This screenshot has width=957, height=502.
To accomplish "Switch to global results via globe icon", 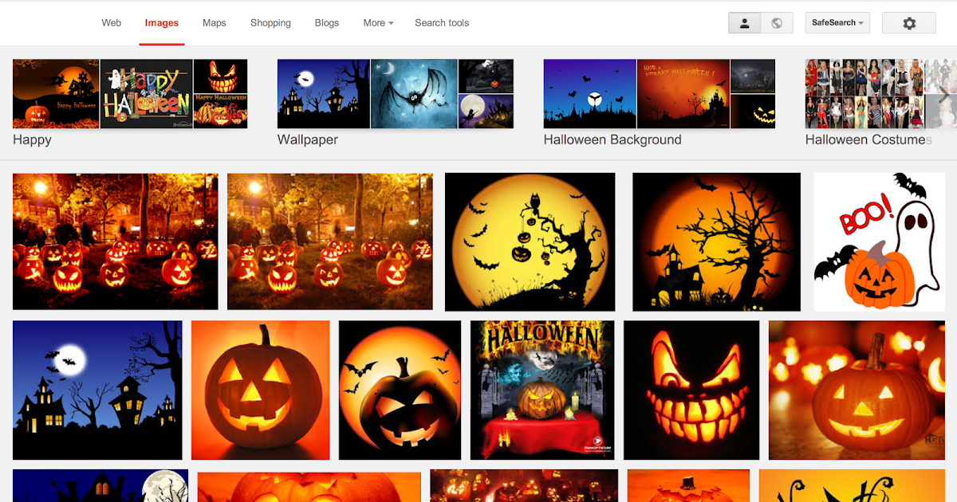I will point(777,22).
